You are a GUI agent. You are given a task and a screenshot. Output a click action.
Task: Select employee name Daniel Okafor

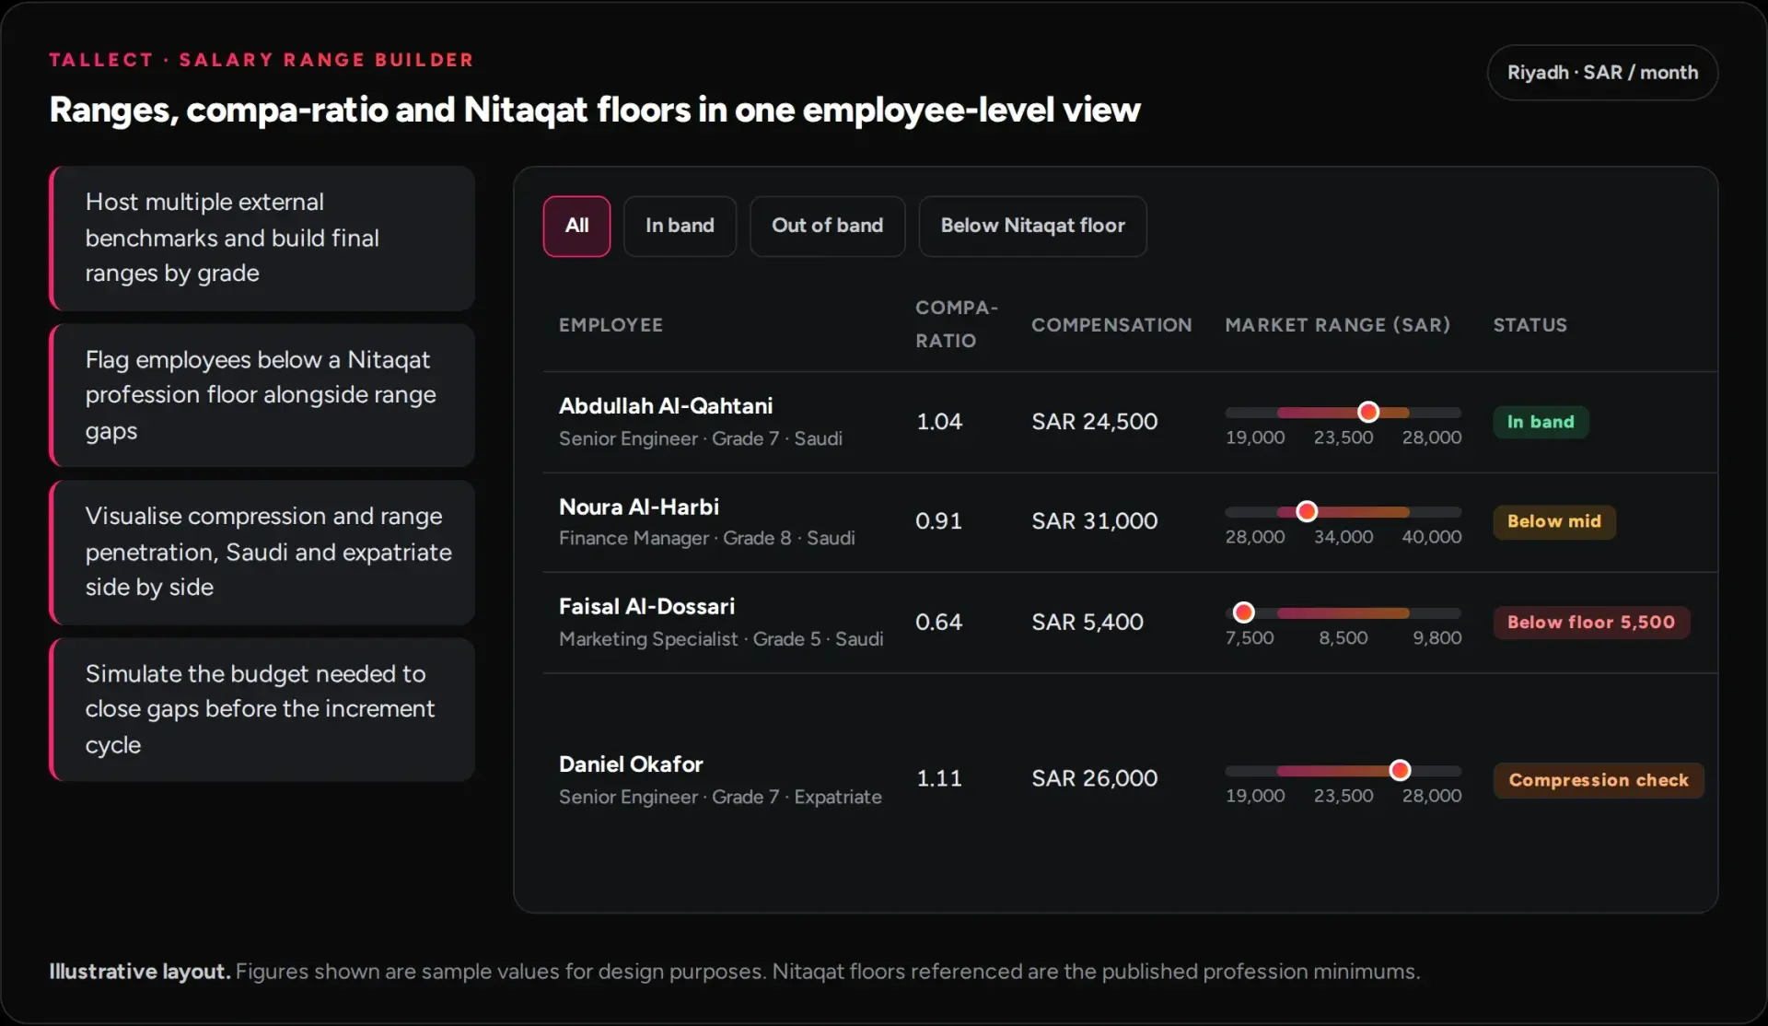(631, 764)
